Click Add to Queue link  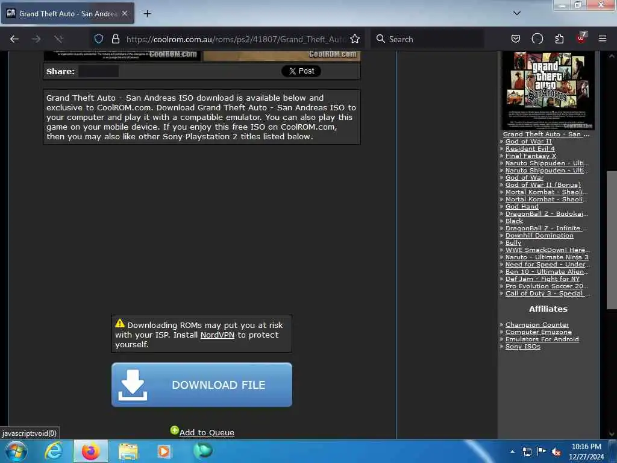click(207, 433)
